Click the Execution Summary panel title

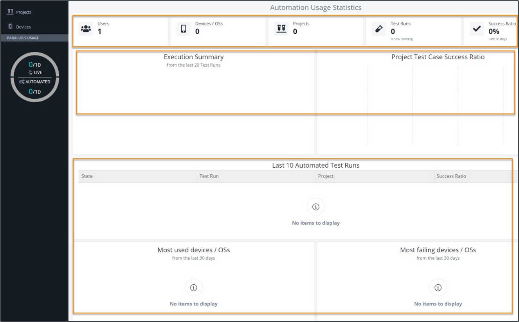pyautogui.click(x=193, y=57)
